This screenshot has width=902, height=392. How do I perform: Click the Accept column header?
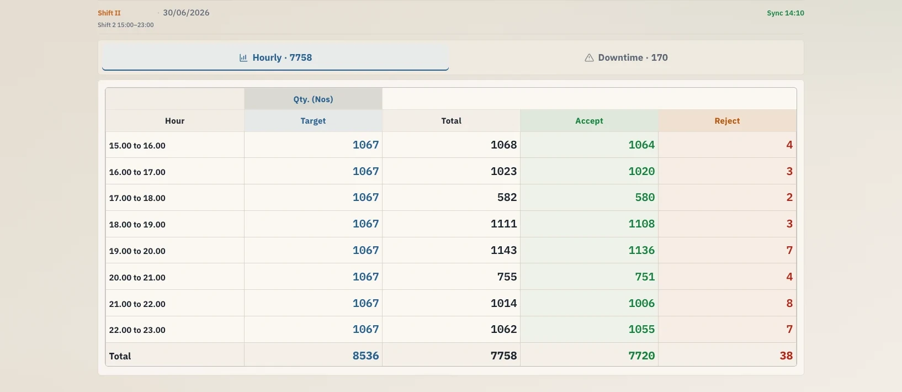click(x=589, y=121)
